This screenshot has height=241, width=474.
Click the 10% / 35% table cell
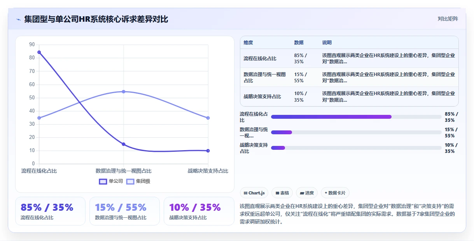click(x=301, y=97)
